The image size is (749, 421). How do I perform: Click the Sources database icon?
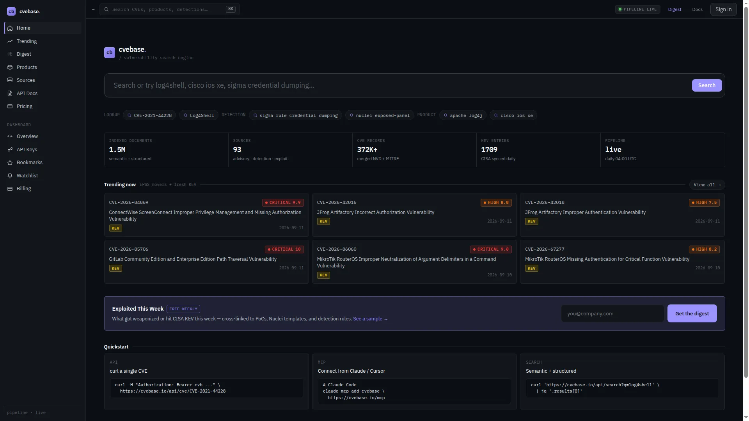click(10, 80)
